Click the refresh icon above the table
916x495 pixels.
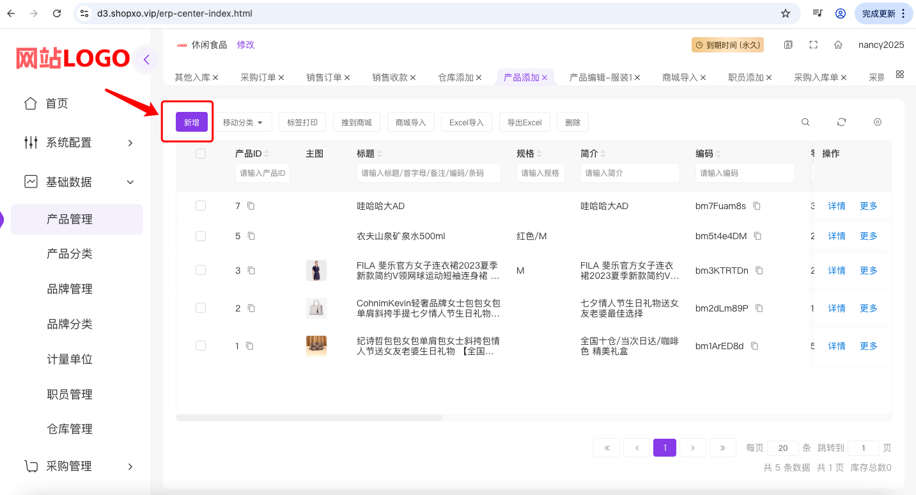[841, 122]
